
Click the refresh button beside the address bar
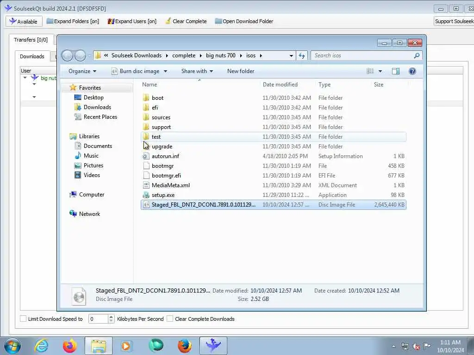pyautogui.click(x=302, y=55)
